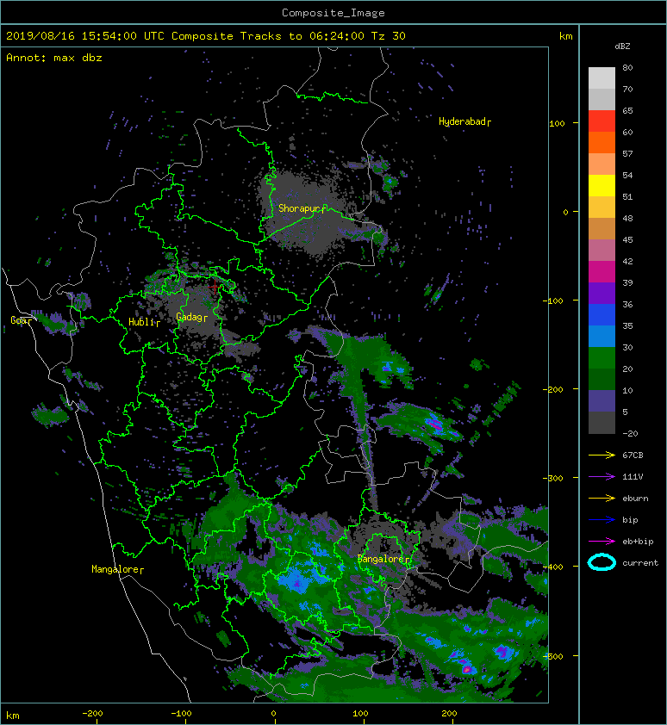Select the -500 tick label on vertical axis
Viewport: 667px width, 725px height.
554,657
